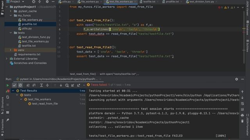The image size is (250, 140).
Task: Collapse the pythonProject1 root node
Action: click(x=7, y=7)
